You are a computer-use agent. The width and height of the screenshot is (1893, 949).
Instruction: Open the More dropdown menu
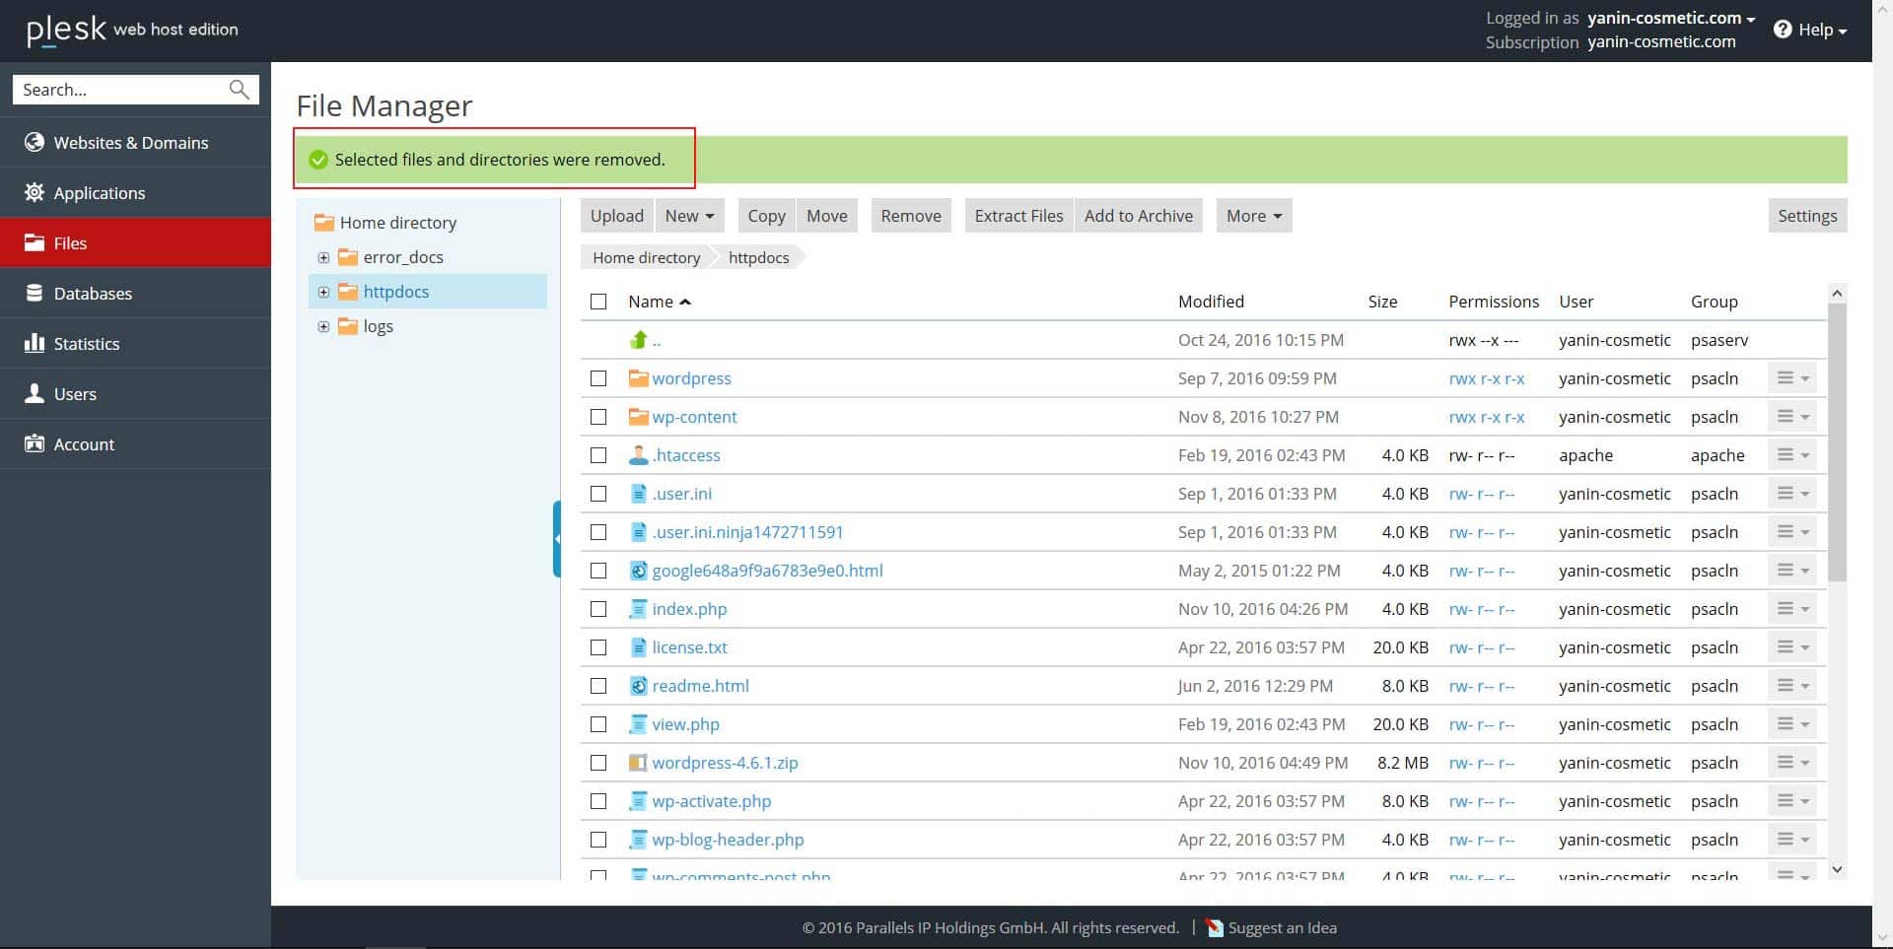pos(1253,216)
